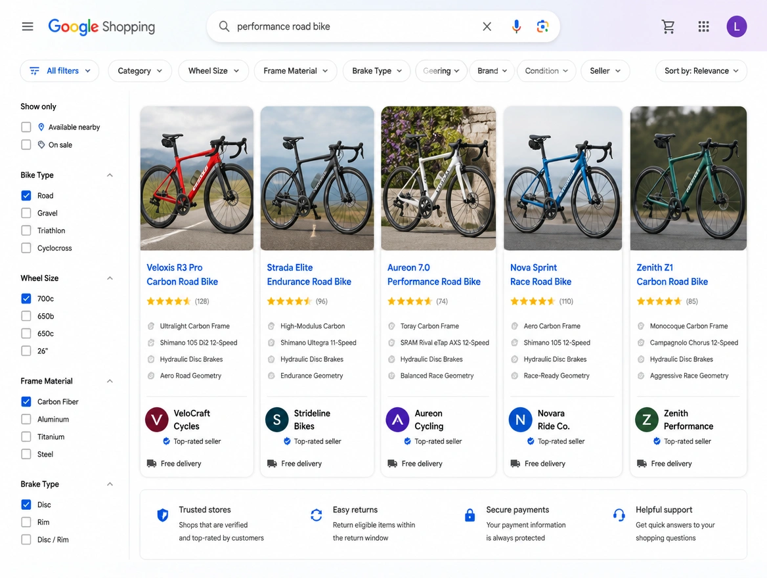Image resolution: width=767 pixels, height=578 pixels.
Task: Enable the Available nearby checkbox
Action: tap(26, 127)
